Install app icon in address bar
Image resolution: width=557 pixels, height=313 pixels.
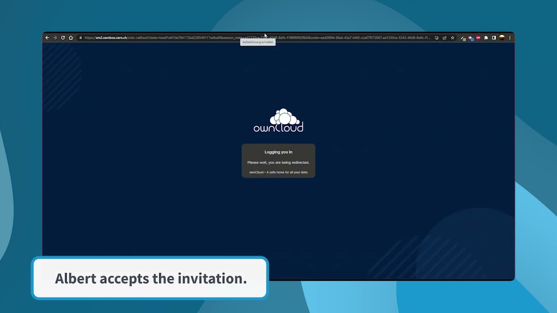436,38
